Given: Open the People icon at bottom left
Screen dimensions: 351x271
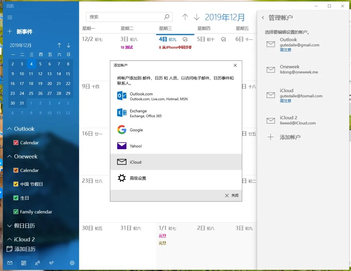Looking at the screenshot, I should [37, 263].
